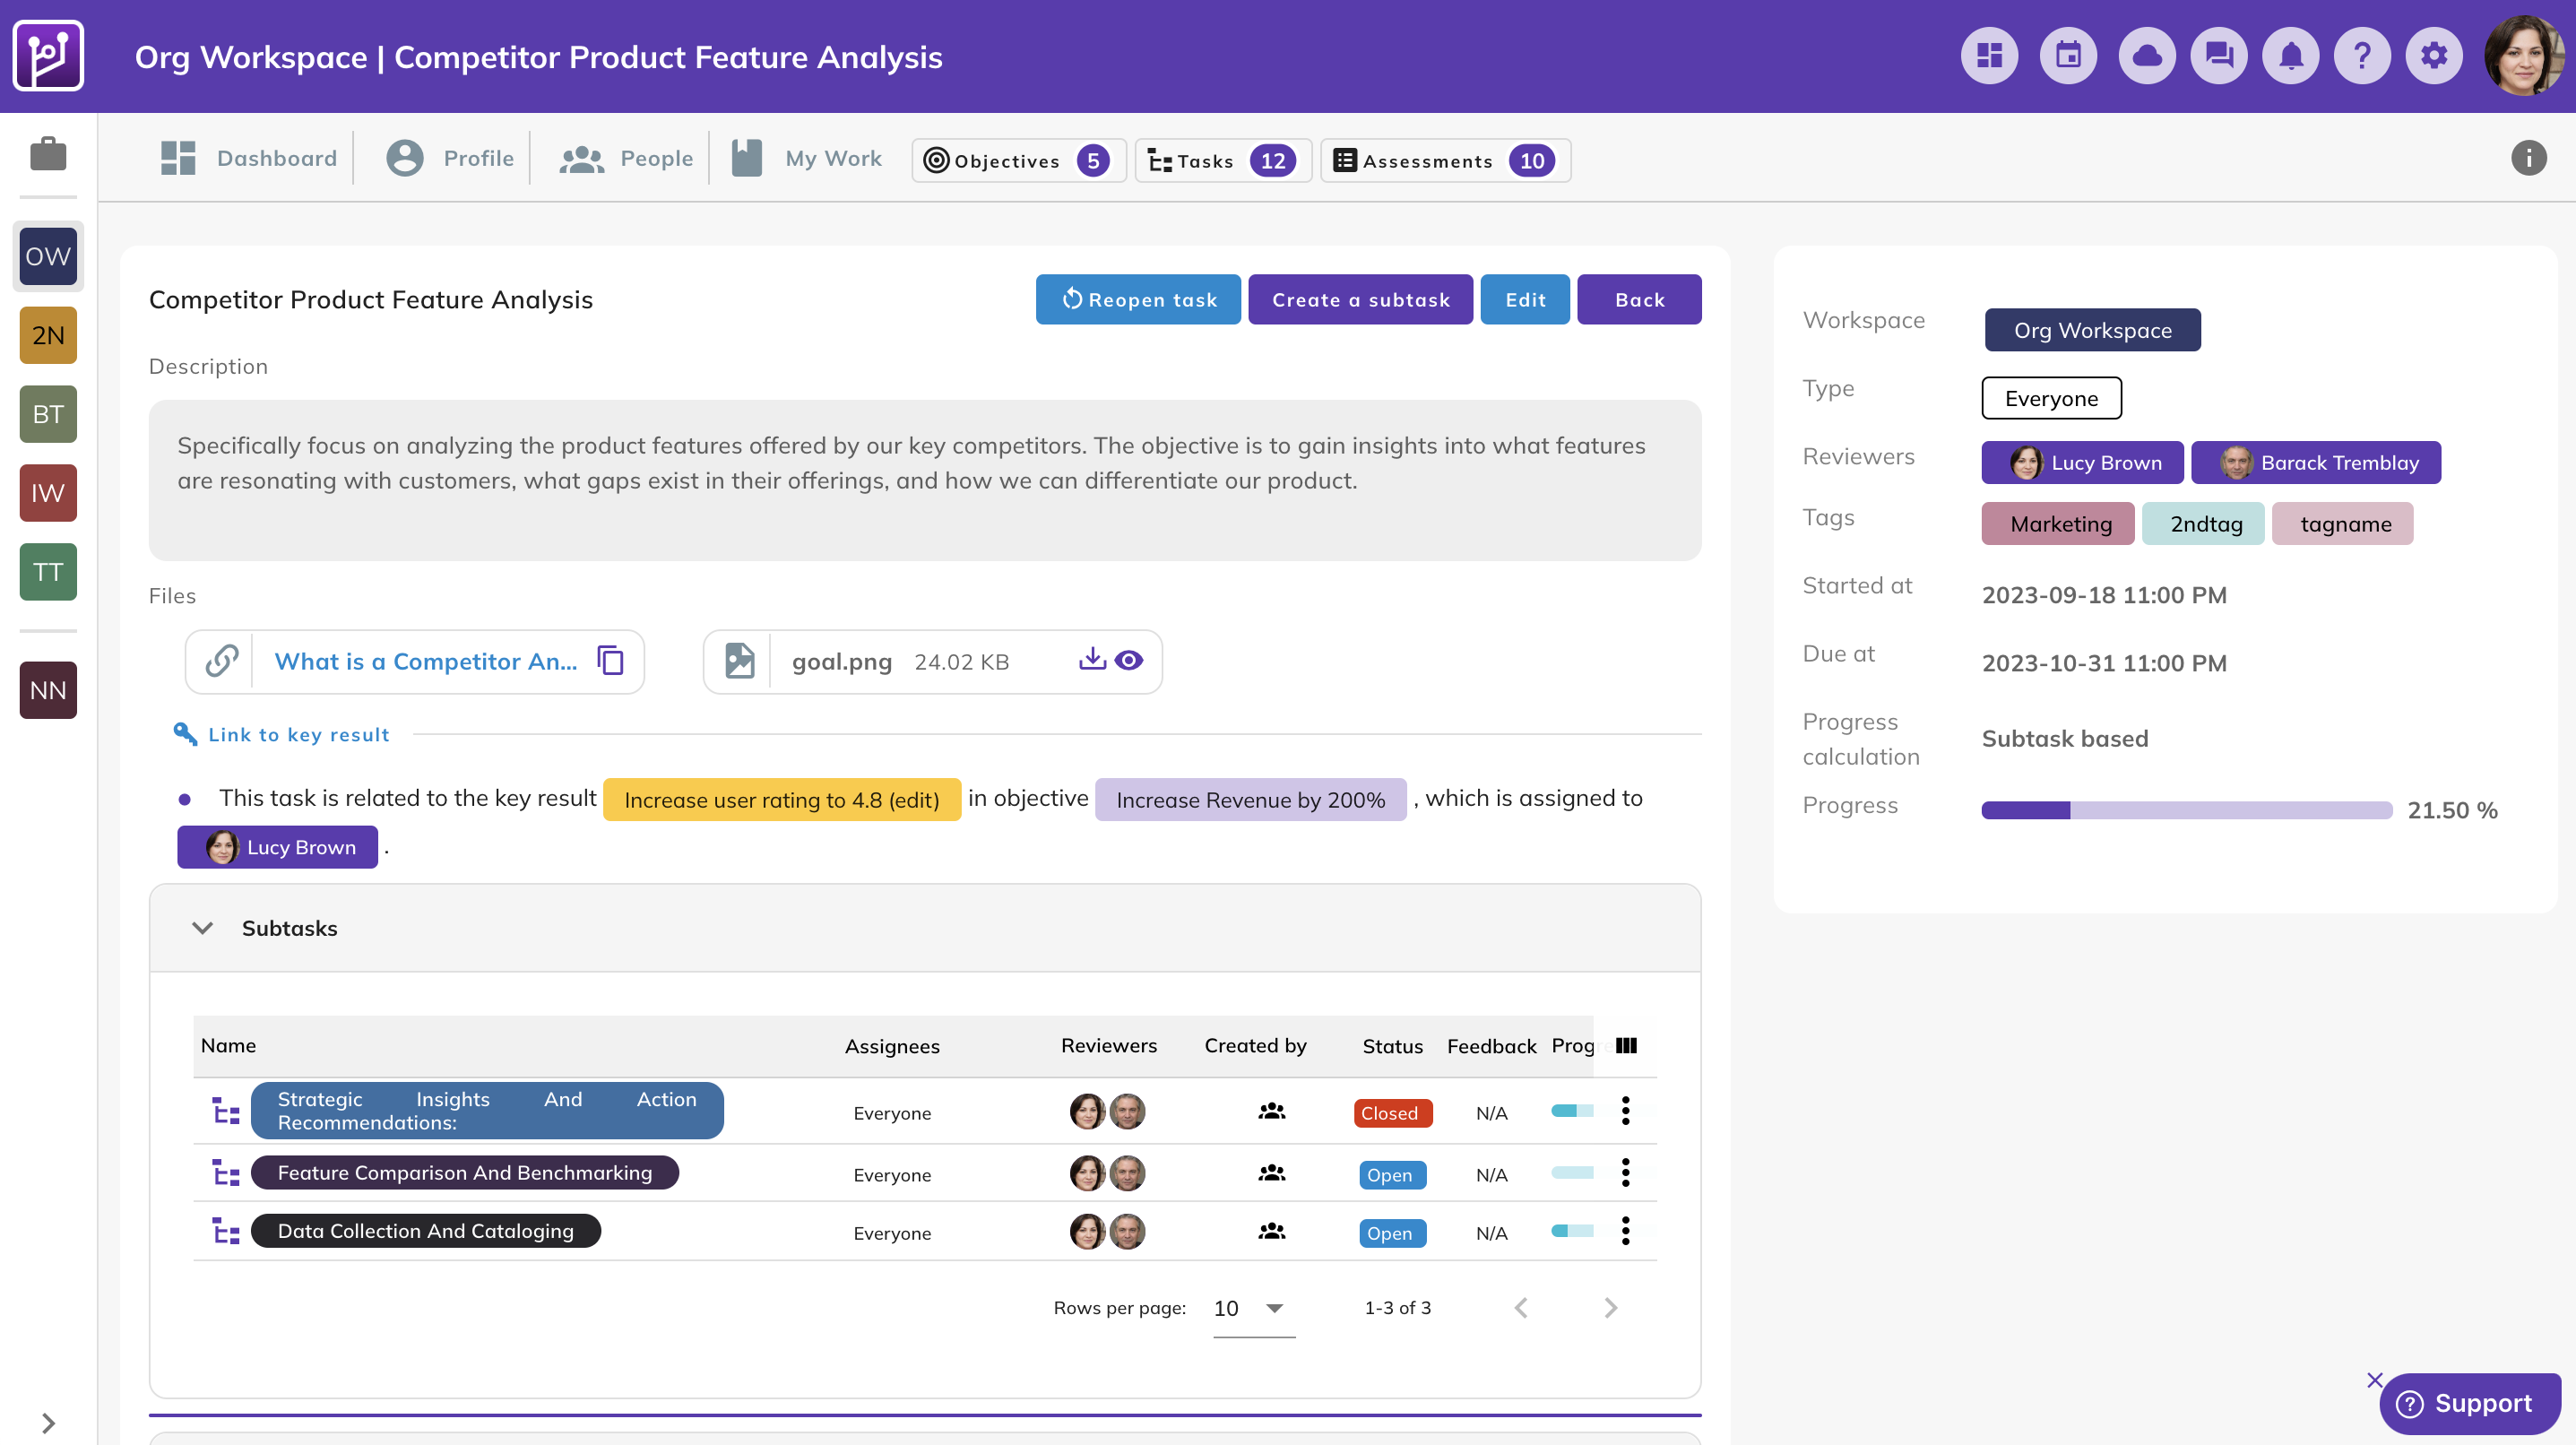Image resolution: width=2576 pixels, height=1445 pixels.
Task: Select the 2N workspace in sidebar
Action: point(48,335)
